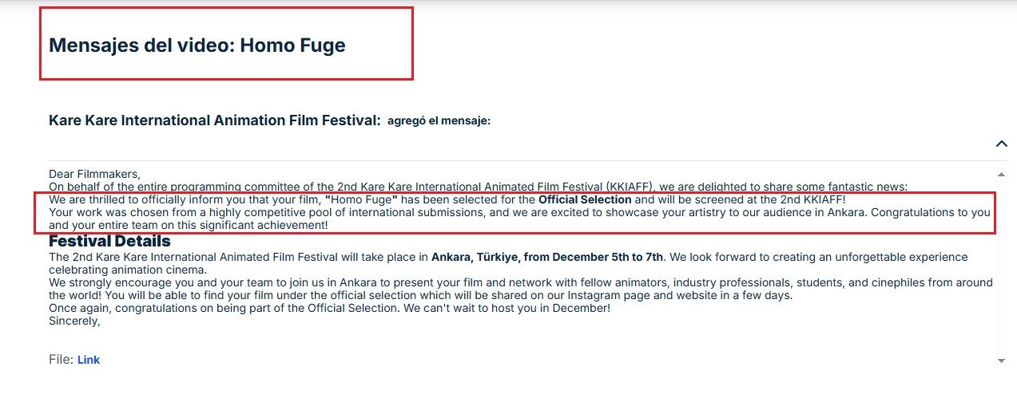The height and width of the screenshot is (402, 1017).
Task: Click the 'Sincerely,' closing line
Action: (74, 321)
